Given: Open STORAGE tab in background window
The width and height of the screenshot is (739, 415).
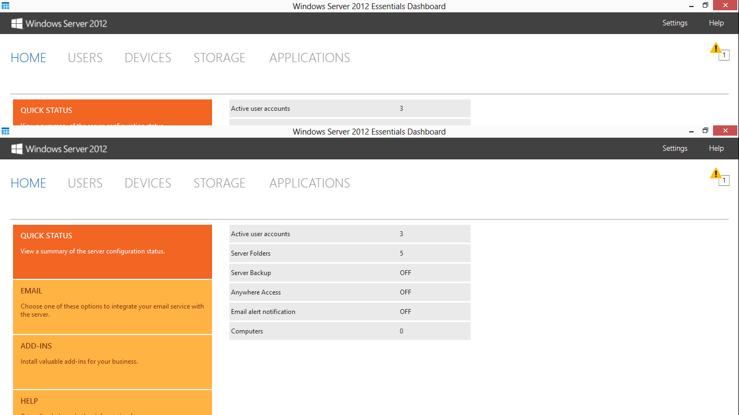Looking at the screenshot, I should pyautogui.click(x=220, y=58).
